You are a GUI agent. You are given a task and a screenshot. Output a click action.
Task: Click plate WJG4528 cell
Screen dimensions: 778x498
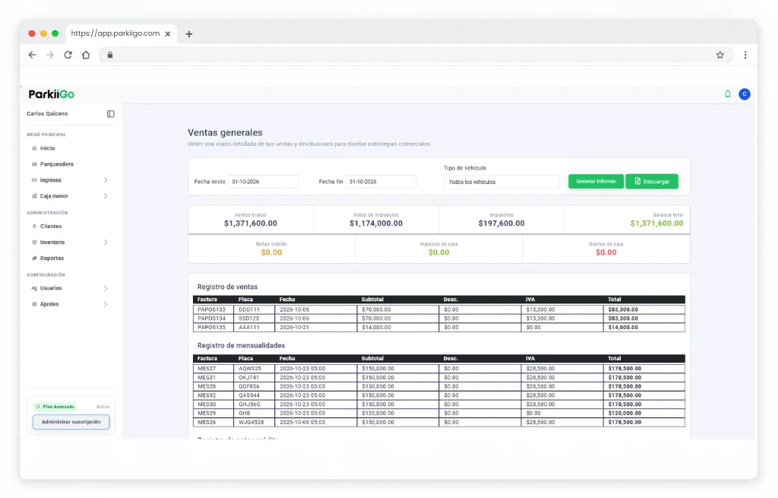[255, 422]
